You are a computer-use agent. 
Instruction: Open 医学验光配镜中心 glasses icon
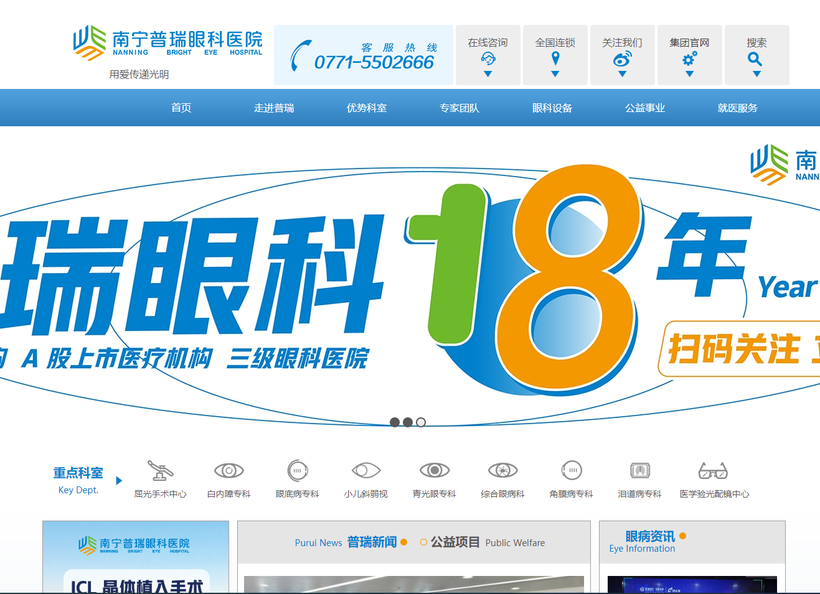[x=713, y=471]
